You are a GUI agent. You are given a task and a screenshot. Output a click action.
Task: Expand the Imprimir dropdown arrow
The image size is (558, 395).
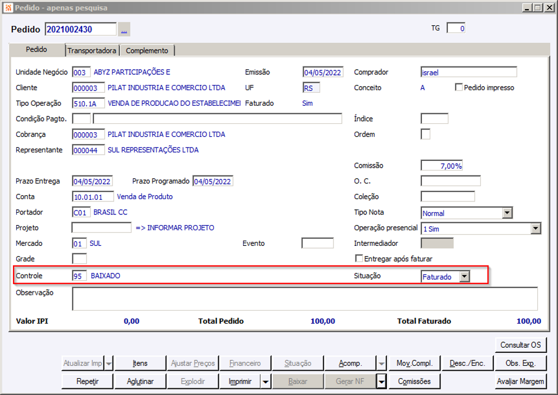(x=265, y=381)
